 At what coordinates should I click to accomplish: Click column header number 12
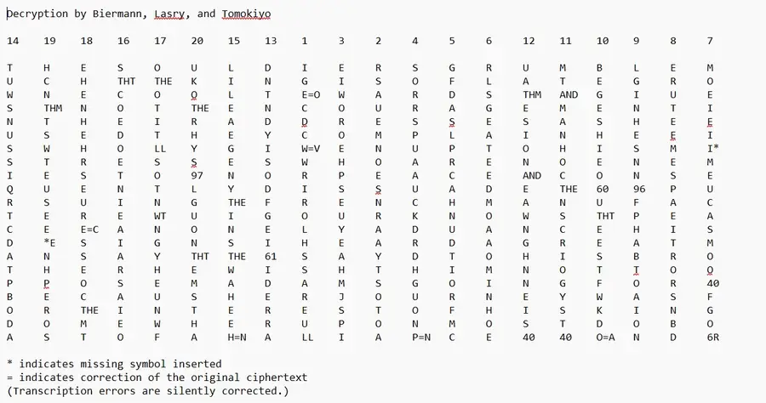tap(529, 41)
